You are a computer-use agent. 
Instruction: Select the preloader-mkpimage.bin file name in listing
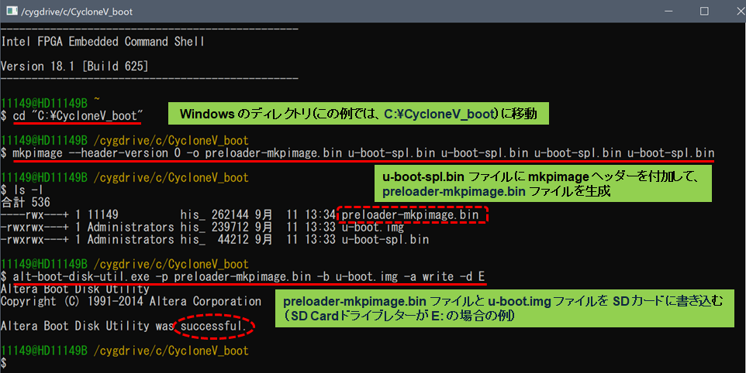coord(410,214)
